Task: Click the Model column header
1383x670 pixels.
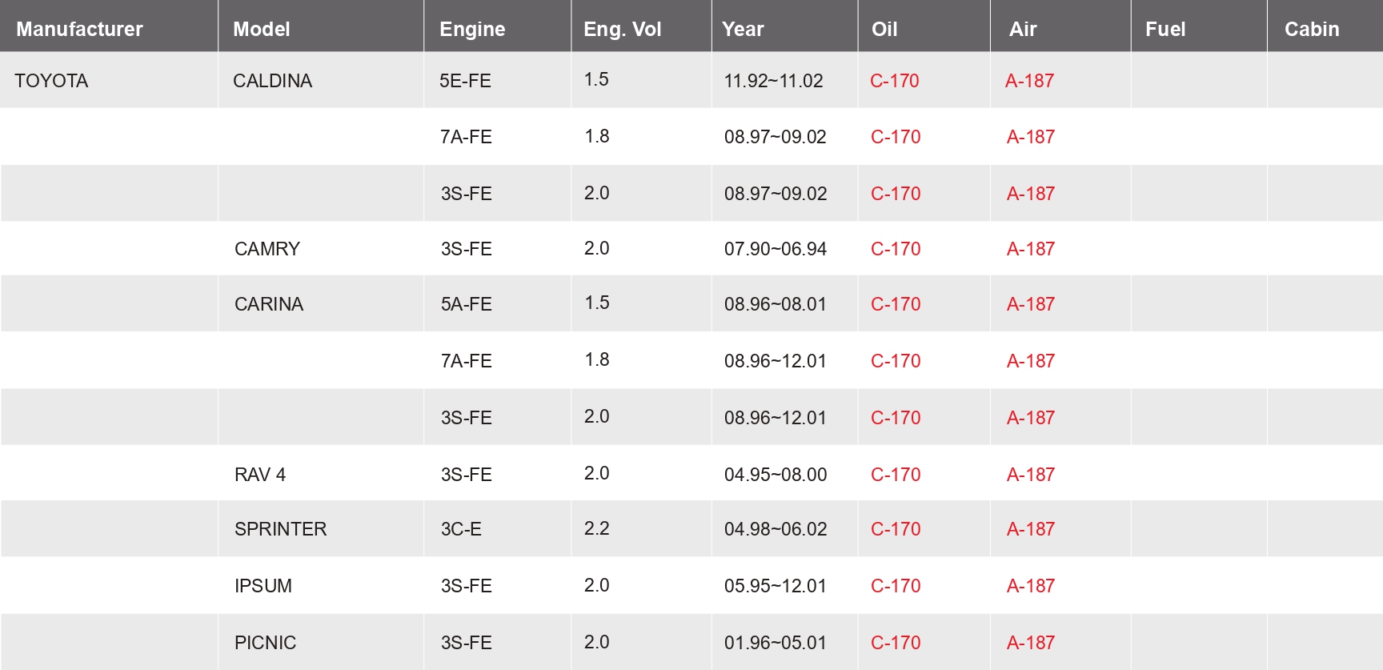Action: 261,30
